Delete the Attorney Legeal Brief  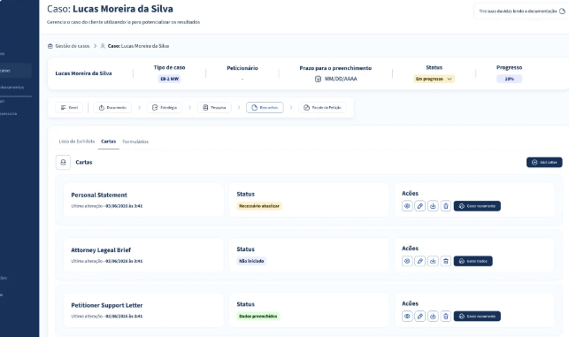[446, 261]
